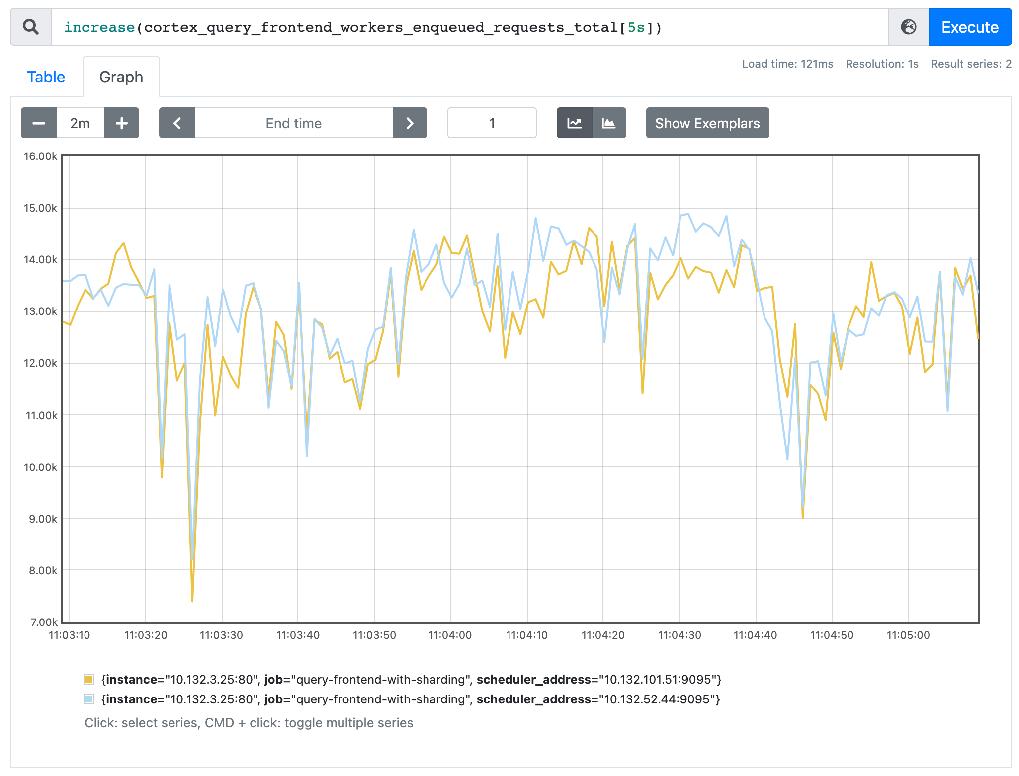The width and height of the screenshot is (1019, 776).
Task: Switch to the Table tab
Action: (46, 77)
